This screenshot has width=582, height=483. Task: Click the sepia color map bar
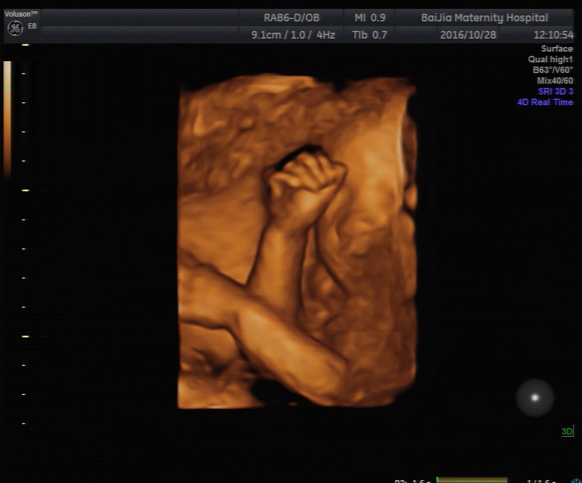click(7, 119)
